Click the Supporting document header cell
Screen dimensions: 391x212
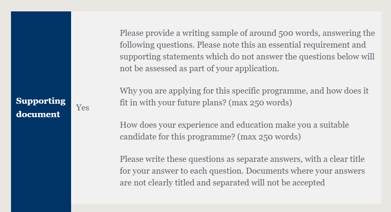point(41,111)
